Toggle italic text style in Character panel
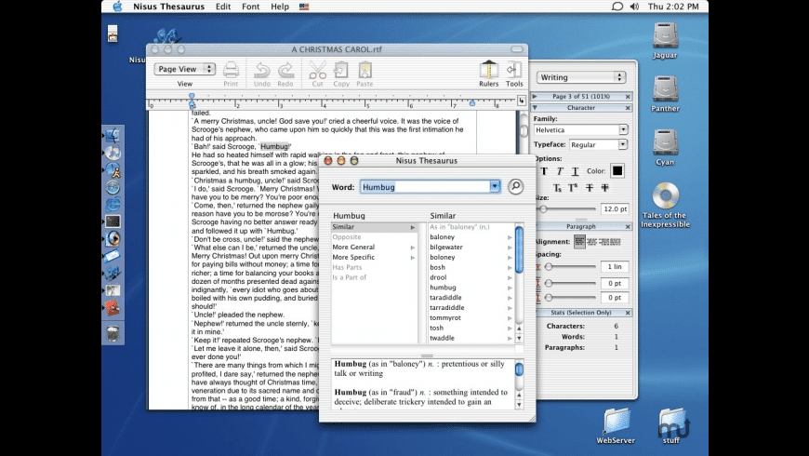809x456 pixels. pos(560,171)
